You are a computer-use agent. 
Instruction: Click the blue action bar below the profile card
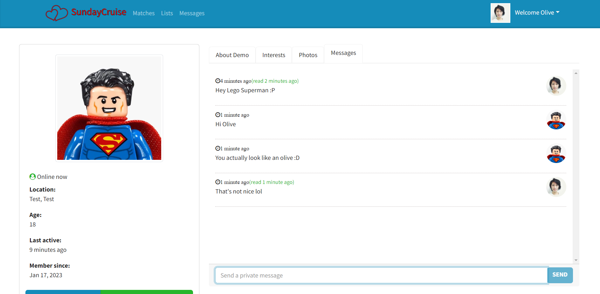[x=63, y=292]
